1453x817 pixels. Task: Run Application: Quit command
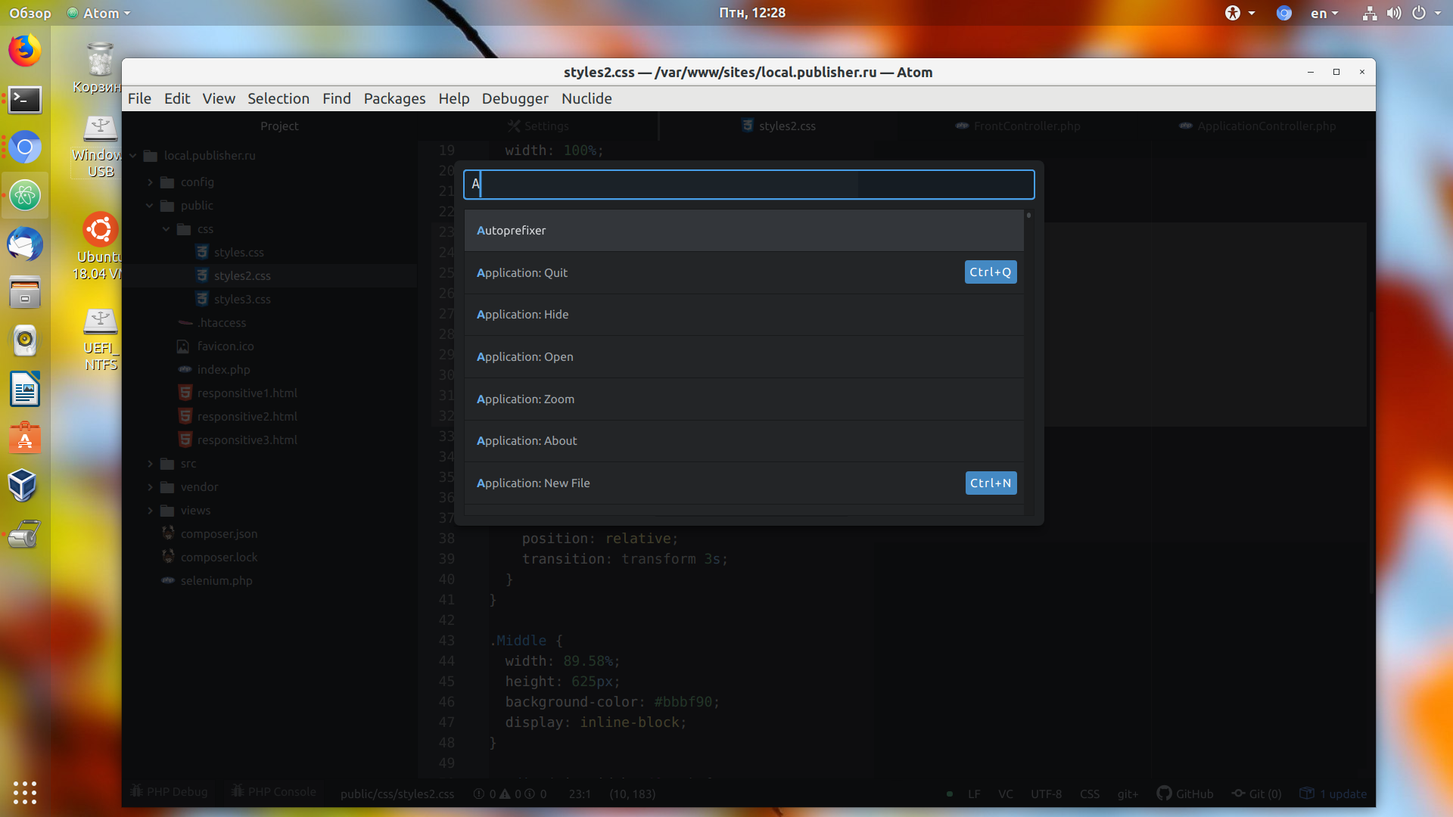[x=744, y=272]
